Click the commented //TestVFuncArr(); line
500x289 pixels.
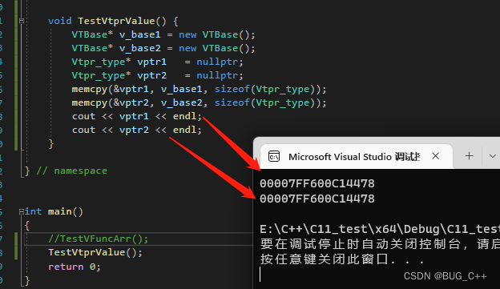tap(99, 239)
